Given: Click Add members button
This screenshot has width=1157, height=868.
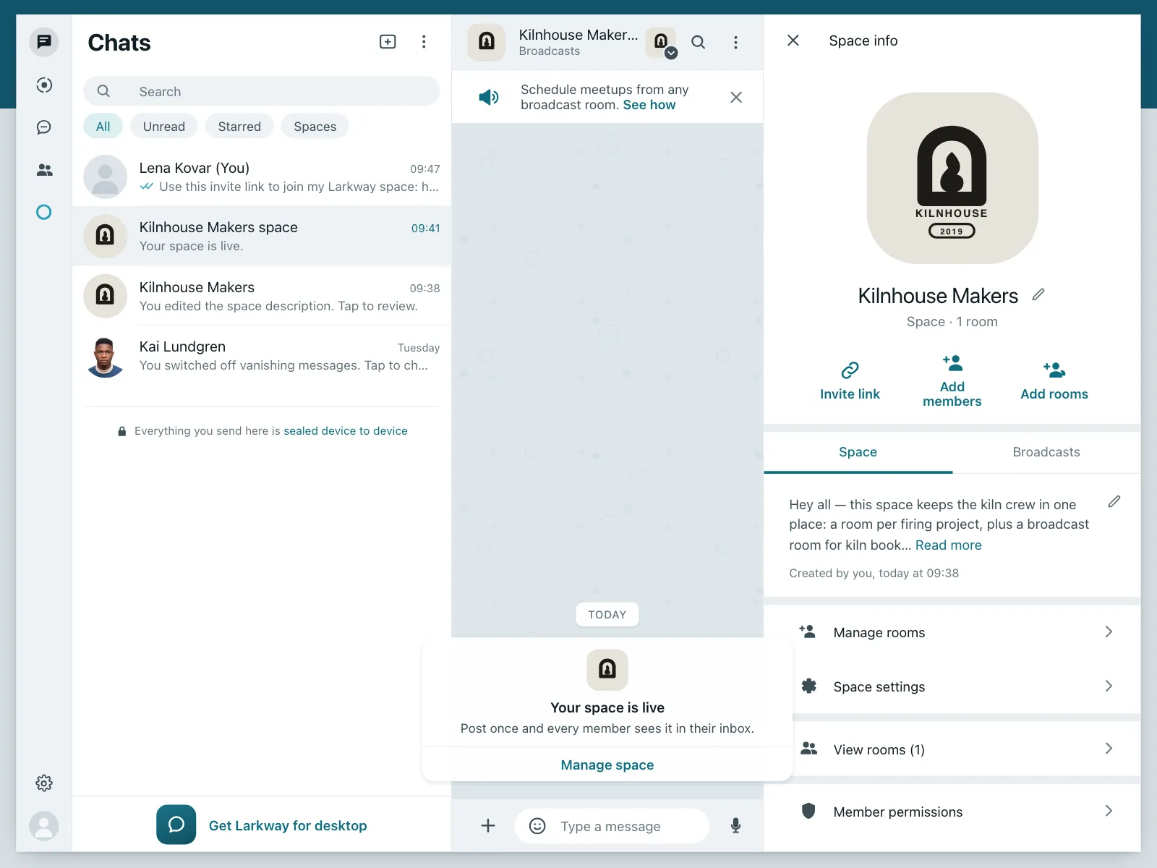Looking at the screenshot, I should (x=952, y=380).
